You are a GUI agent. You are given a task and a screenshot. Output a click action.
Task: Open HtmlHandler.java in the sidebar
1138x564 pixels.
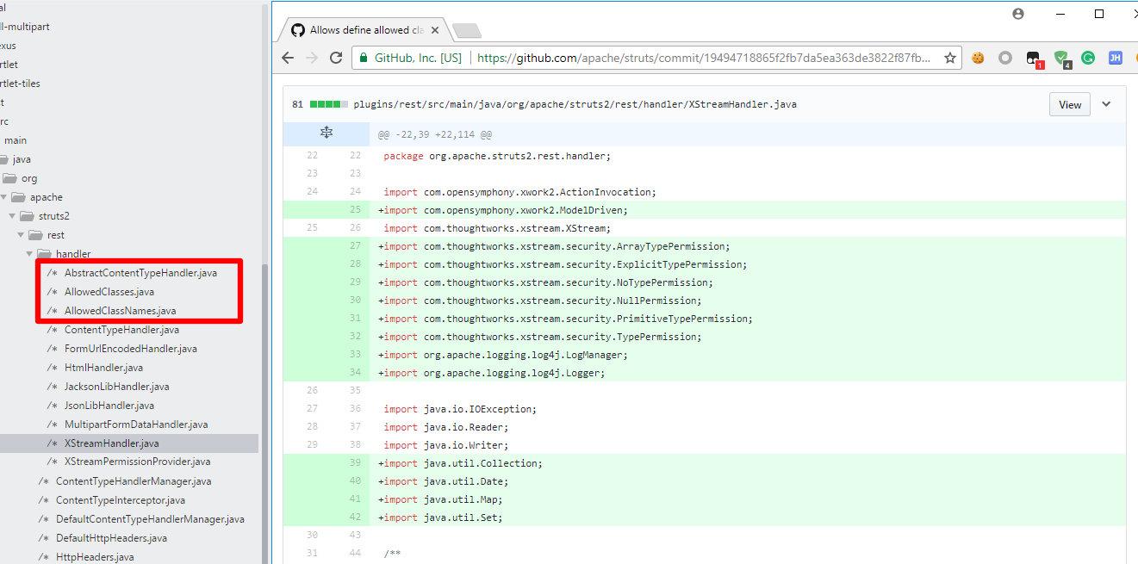pos(103,368)
